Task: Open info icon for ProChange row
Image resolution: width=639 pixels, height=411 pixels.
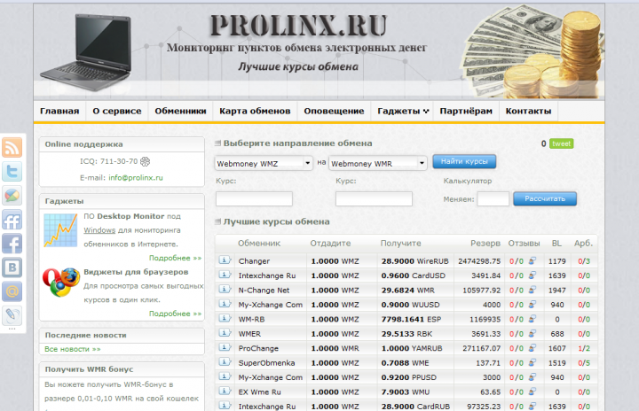Action: coord(225,347)
